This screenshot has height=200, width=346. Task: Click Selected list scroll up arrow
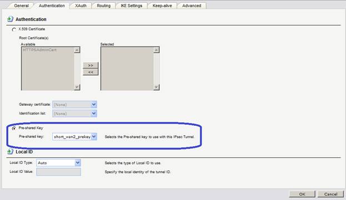coord(156,50)
